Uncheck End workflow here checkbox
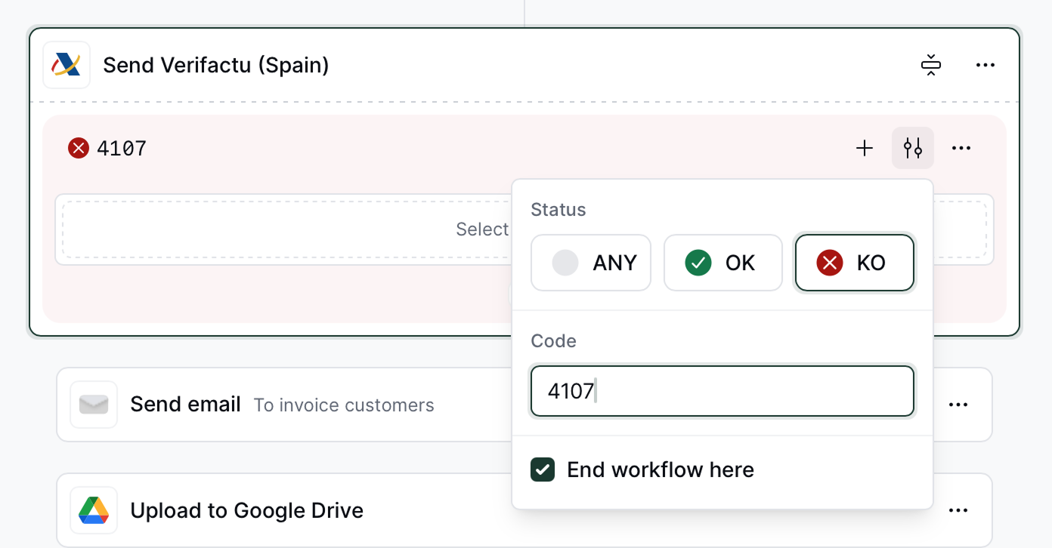1052x548 pixels. 543,469
